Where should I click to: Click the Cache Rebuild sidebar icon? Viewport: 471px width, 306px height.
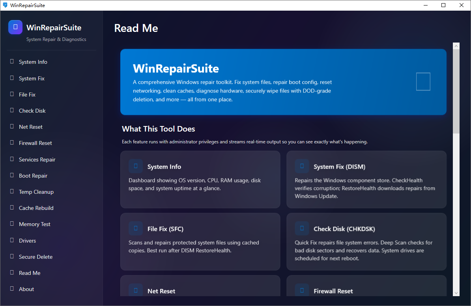(x=12, y=208)
